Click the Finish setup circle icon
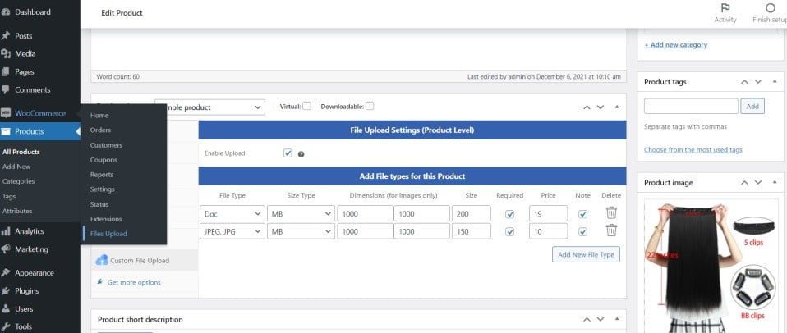 tap(770, 8)
